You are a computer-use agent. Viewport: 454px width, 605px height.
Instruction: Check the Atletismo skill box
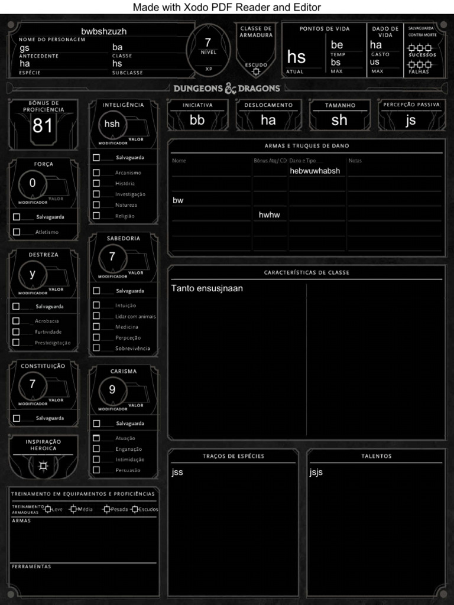click(x=17, y=232)
